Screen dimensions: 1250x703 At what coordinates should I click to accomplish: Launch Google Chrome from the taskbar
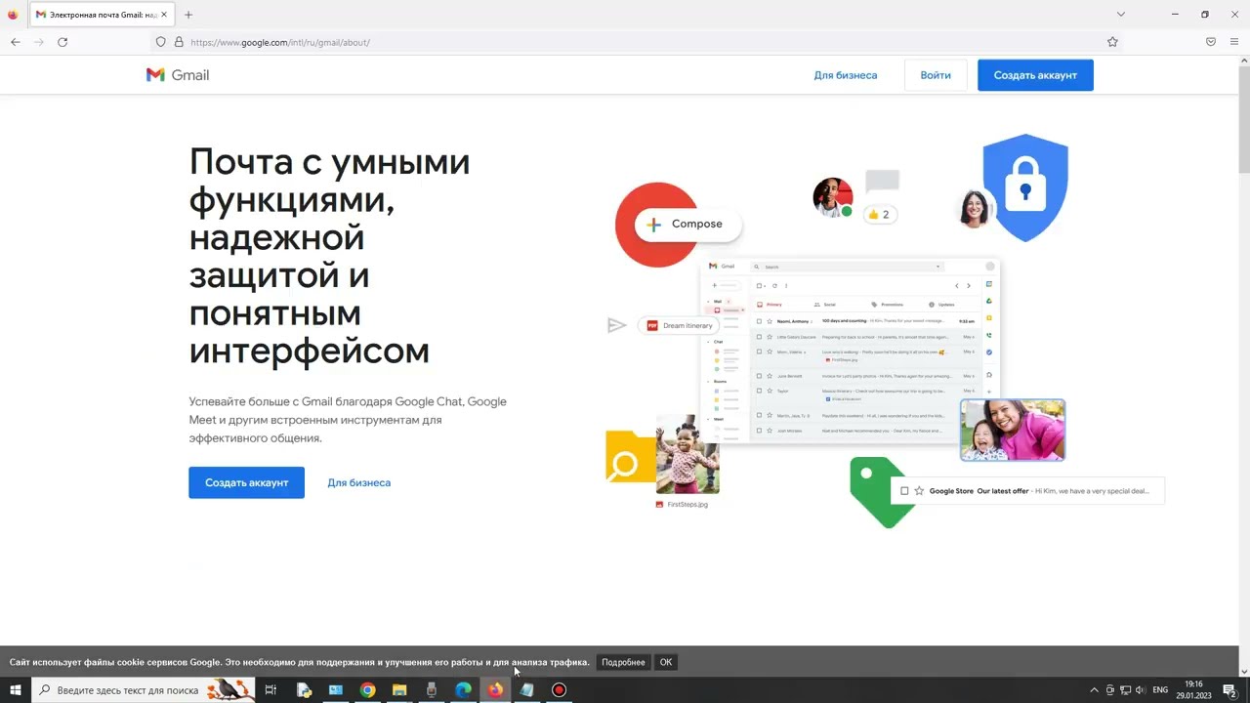coord(367,690)
